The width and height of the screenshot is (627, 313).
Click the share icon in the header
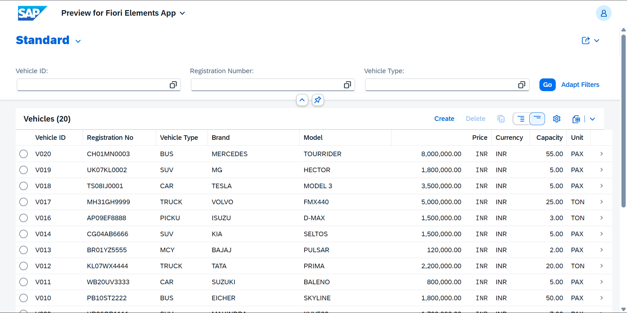tap(586, 41)
